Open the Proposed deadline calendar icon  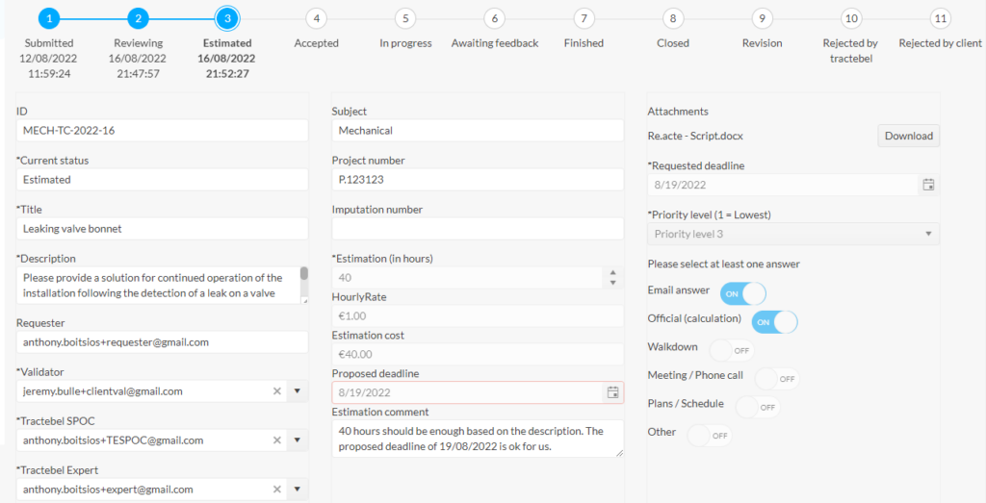[x=612, y=392]
